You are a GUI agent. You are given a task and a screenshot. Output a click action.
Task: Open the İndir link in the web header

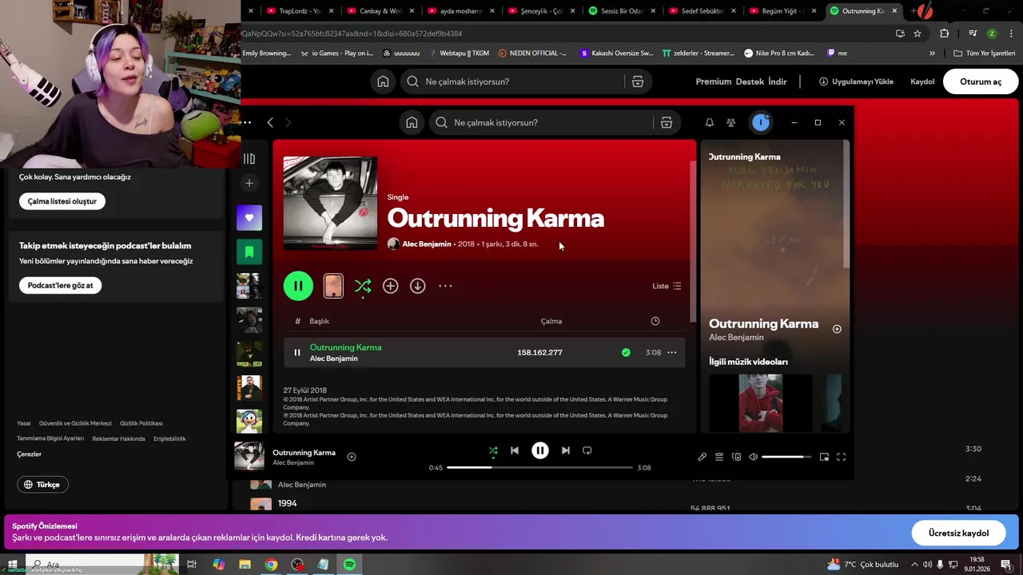click(778, 81)
